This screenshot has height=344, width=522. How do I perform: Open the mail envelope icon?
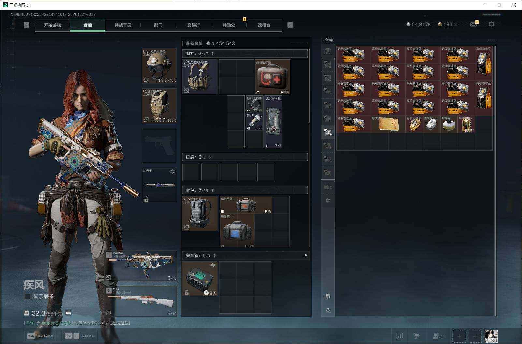[474, 24]
